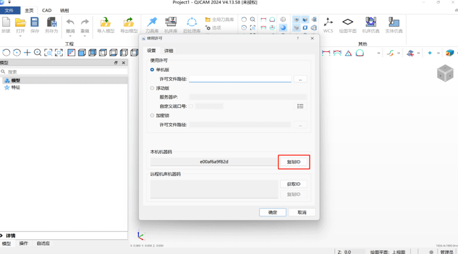Switch to the 详细 tab in dialog
This screenshot has height=254, width=458.
pyautogui.click(x=168, y=51)
